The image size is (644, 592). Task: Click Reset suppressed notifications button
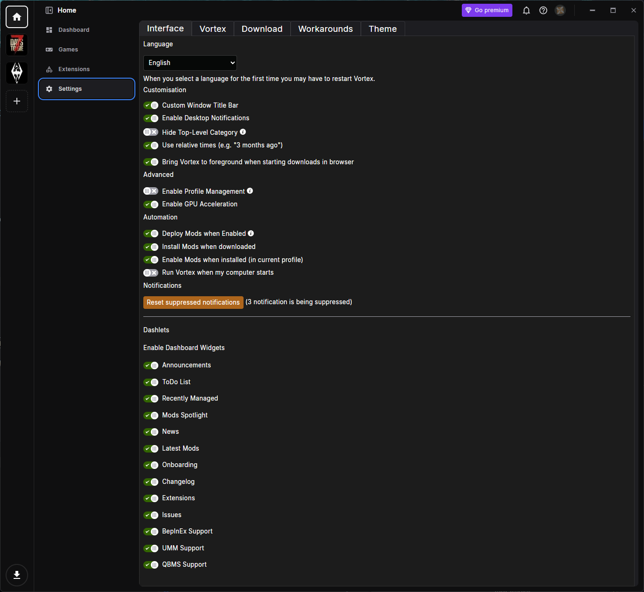(193, 302)
